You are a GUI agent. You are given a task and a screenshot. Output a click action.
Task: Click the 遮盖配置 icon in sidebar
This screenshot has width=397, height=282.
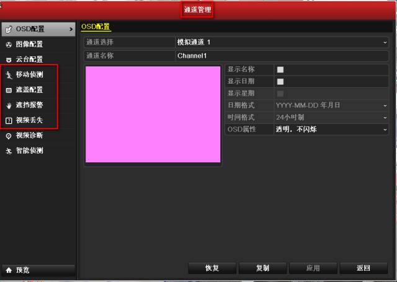[9, 90]
